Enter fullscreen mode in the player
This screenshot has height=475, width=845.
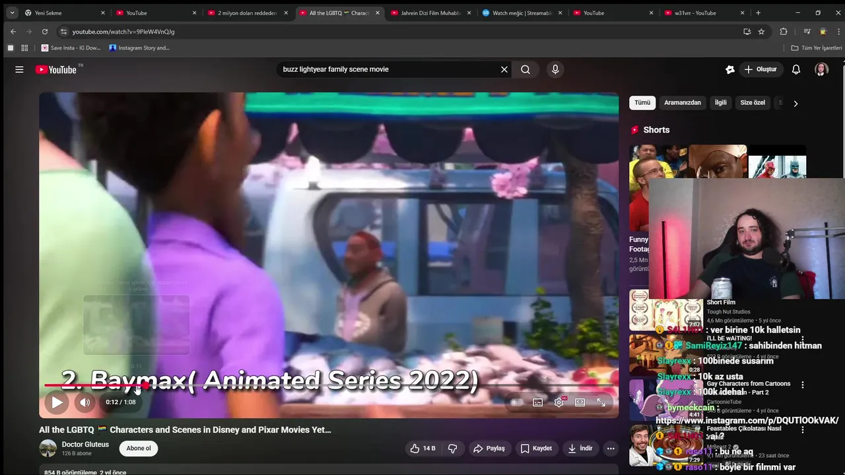click(x=601, y=402)
